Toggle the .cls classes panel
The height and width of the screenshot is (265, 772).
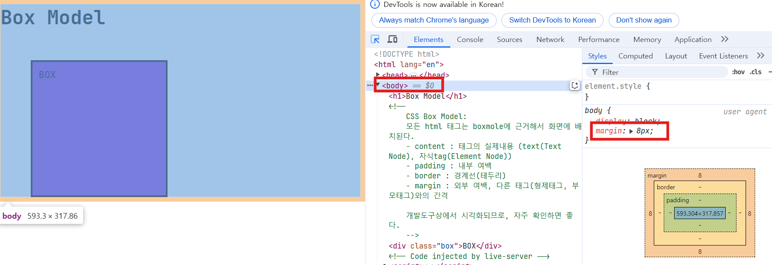756,72
